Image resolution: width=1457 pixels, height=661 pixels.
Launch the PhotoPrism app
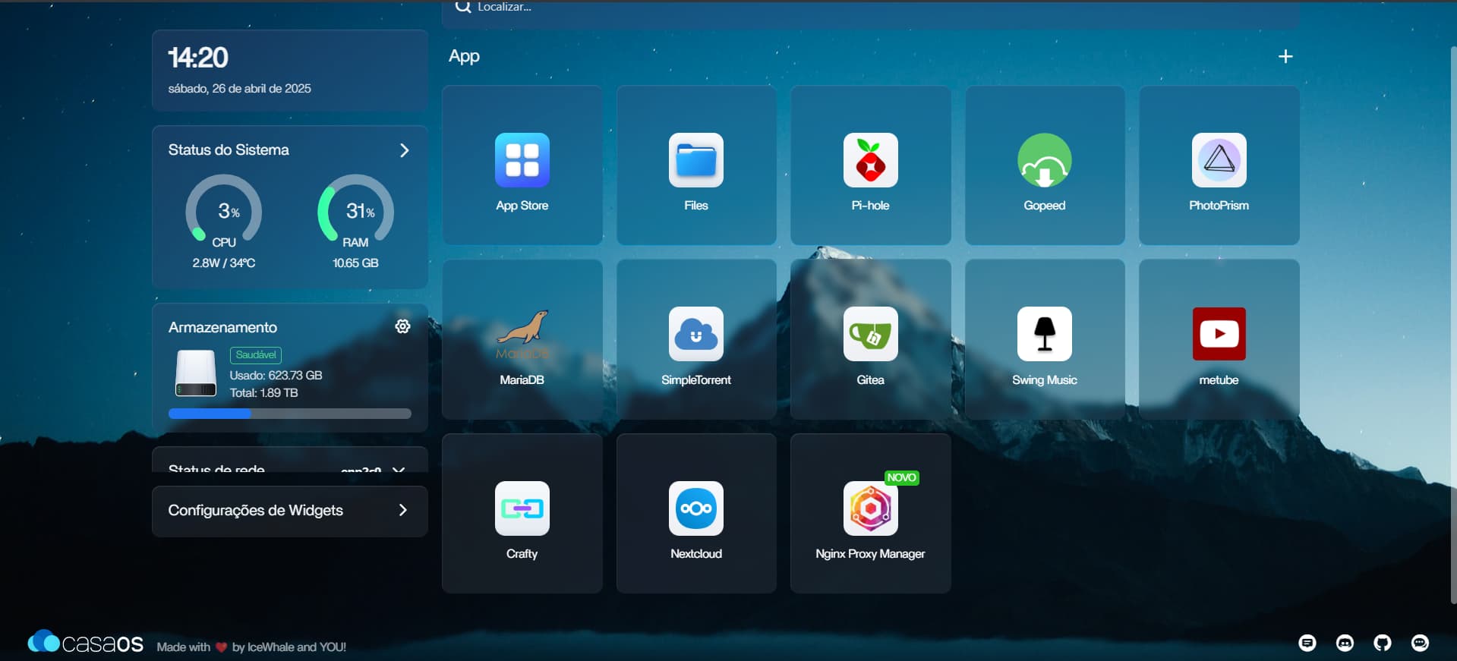(x=1219, y=161)
